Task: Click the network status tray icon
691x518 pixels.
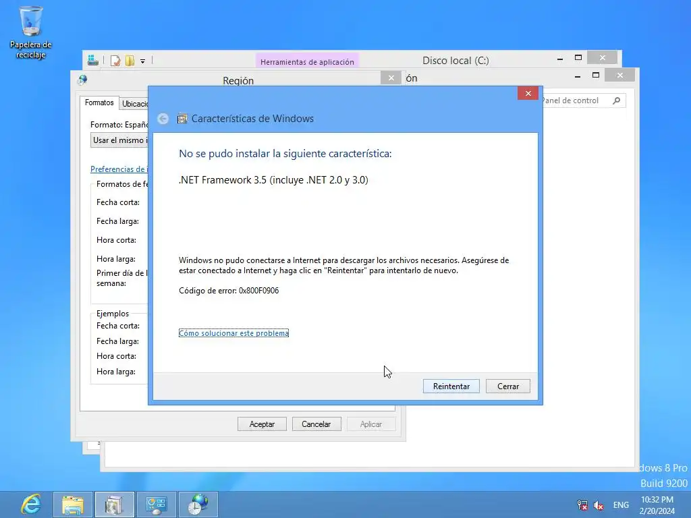Action: tap(582, 505)
